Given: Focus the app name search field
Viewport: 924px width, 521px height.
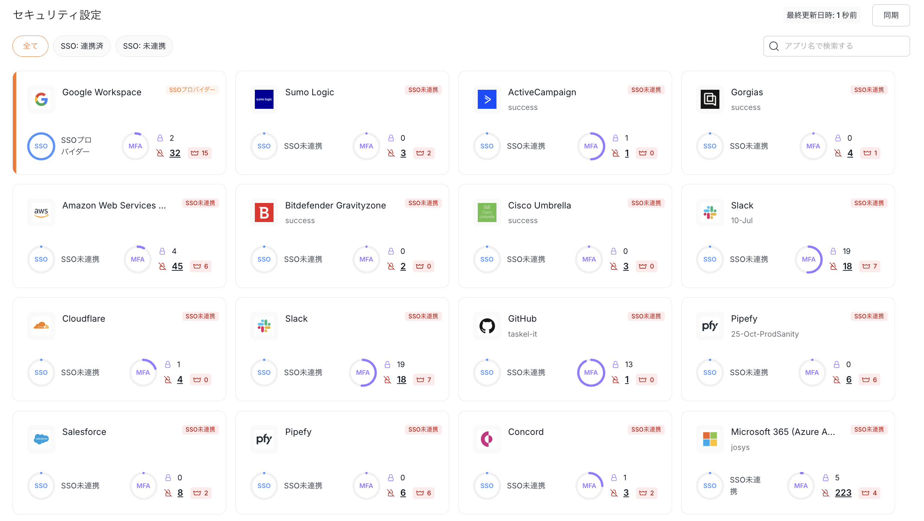Looking at the screenshot, I should [843, 46].
